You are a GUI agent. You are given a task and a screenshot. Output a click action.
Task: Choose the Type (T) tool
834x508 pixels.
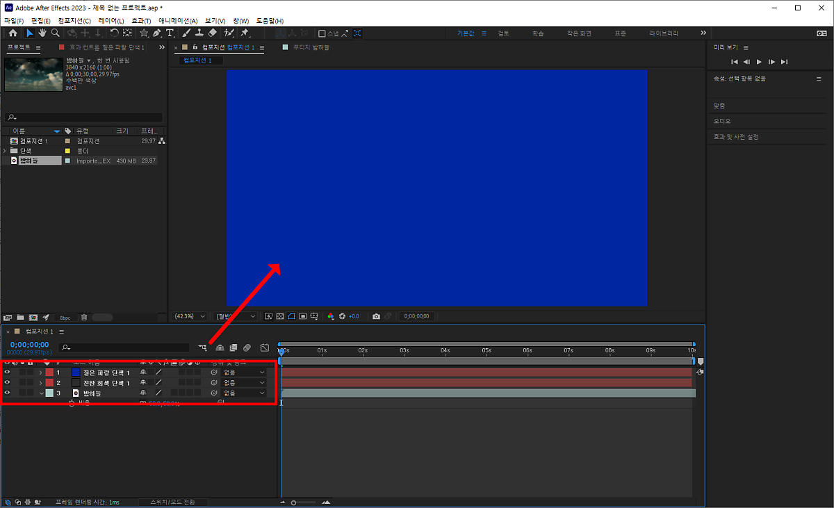[170, 33]
